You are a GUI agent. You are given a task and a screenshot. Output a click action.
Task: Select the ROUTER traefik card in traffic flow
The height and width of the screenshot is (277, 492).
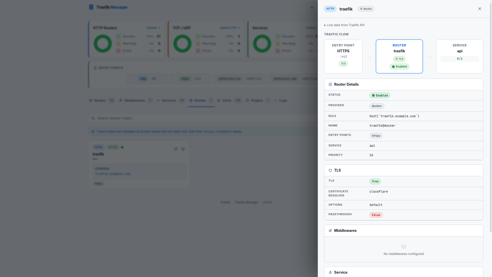pyautogui.click(x=399, y=56)
